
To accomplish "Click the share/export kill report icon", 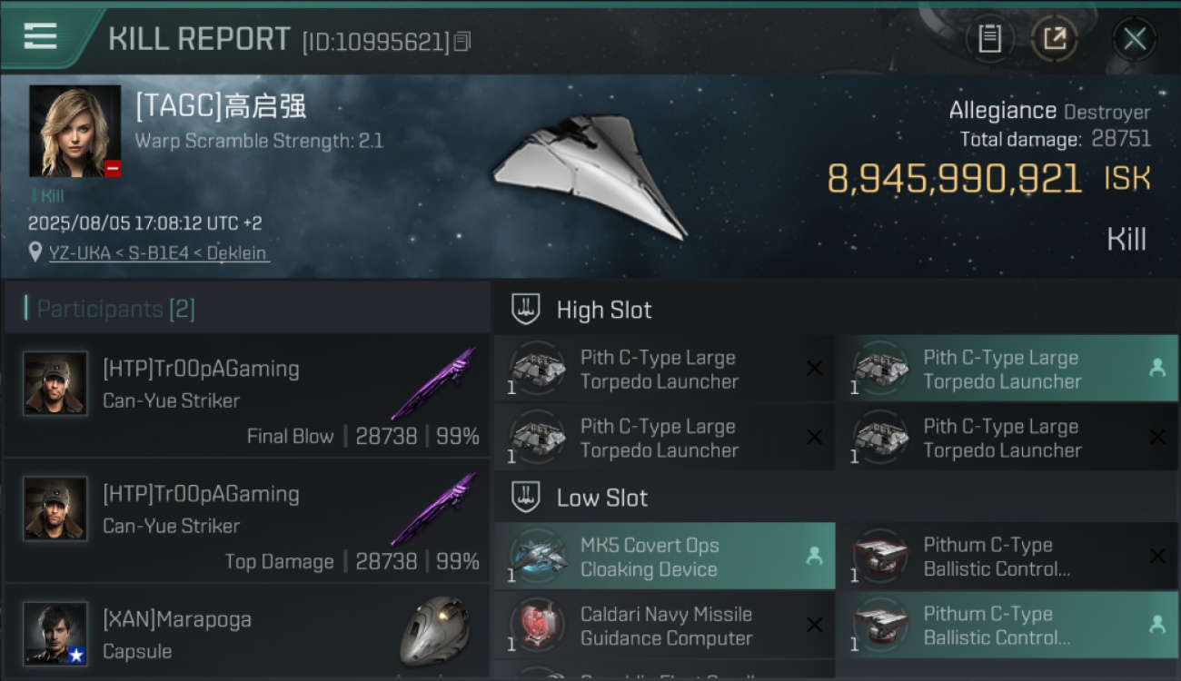I will click(1054, 39).
